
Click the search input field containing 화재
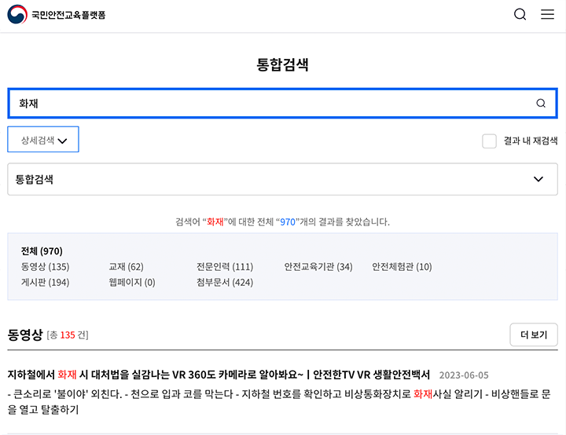coord(267,104)
